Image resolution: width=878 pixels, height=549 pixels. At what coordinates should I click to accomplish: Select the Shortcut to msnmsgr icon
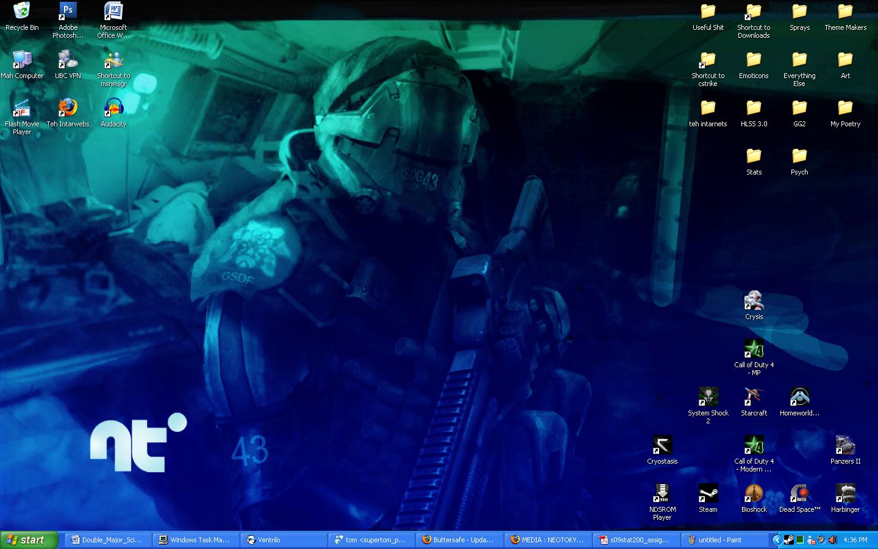pyautogui.click(x=113, y=68)
